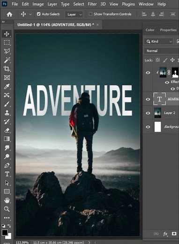Select the layer mask thumbnail of top layer
Screen dimensions: 179x244
click(x=175, y=72)
